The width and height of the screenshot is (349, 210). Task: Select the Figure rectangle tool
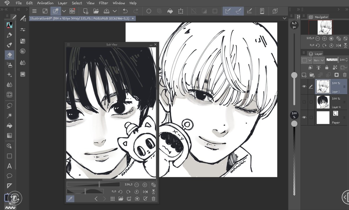[9, 156]
